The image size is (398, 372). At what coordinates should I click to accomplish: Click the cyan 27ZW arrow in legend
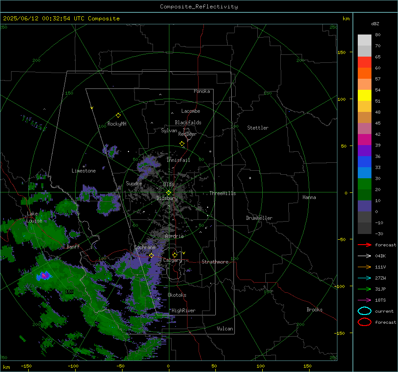point(364,278)
